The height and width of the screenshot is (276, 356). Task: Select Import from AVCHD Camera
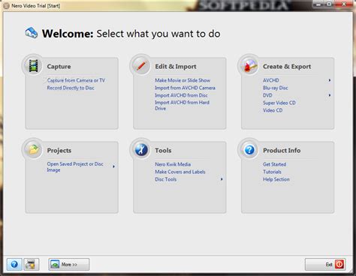point(185,88)
